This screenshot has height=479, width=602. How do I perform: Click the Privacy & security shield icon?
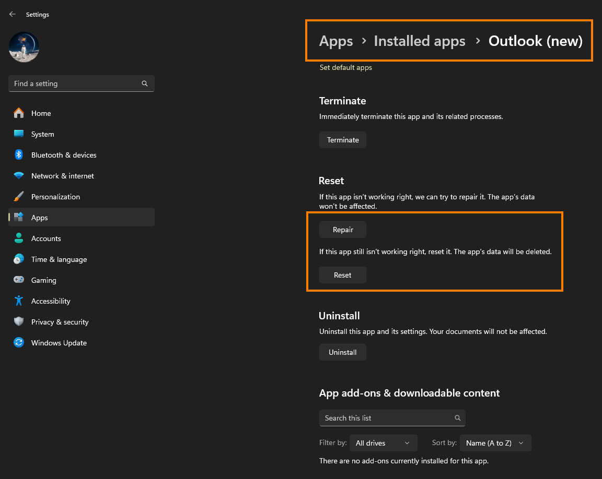pyautogui.click(x=19, y=321)
